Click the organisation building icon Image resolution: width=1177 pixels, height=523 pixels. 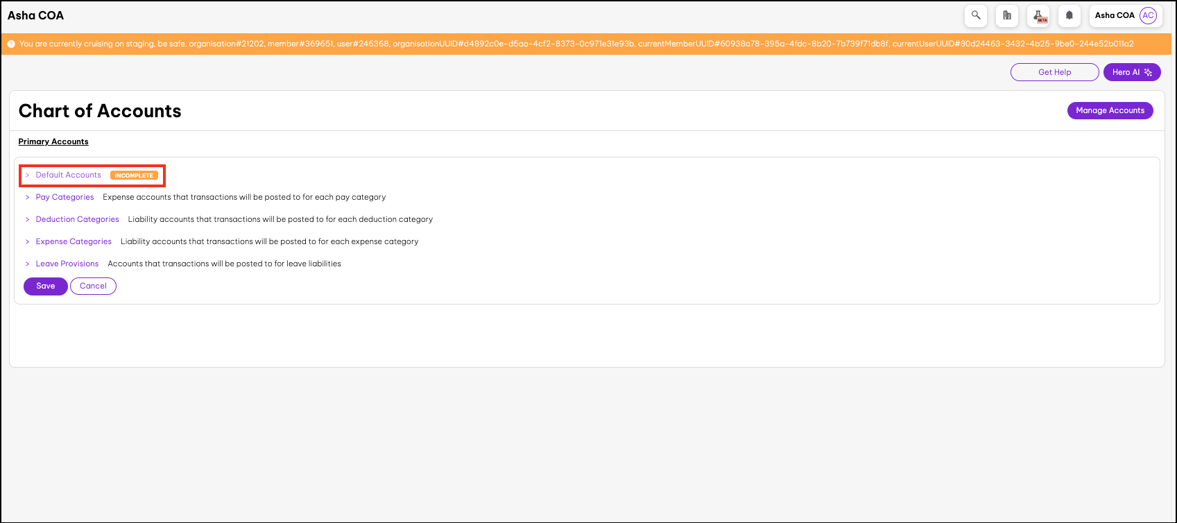point(1007,15)
